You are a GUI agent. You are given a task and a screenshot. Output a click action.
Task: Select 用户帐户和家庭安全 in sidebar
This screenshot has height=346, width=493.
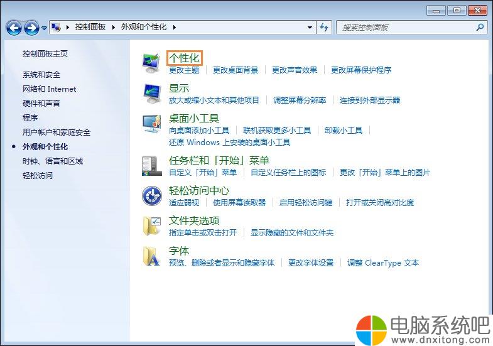point(57,132)
